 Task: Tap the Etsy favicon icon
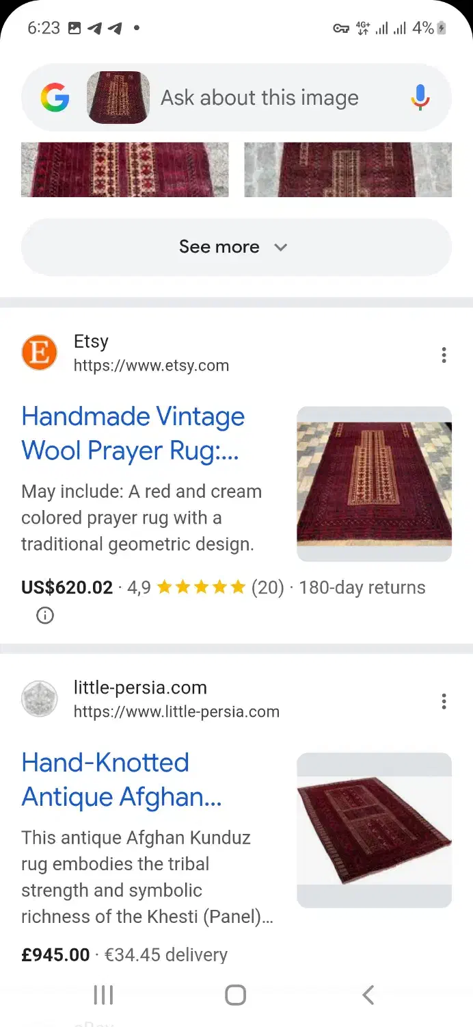39,353
